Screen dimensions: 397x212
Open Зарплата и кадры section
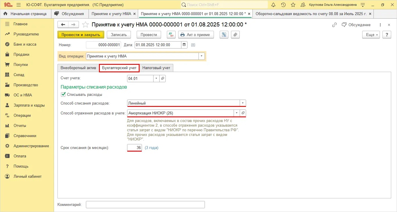(29, 105)
